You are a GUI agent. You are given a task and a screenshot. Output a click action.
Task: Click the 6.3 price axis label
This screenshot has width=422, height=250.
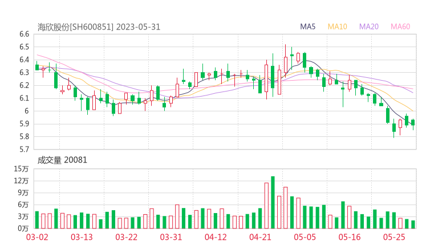point(24,72)
